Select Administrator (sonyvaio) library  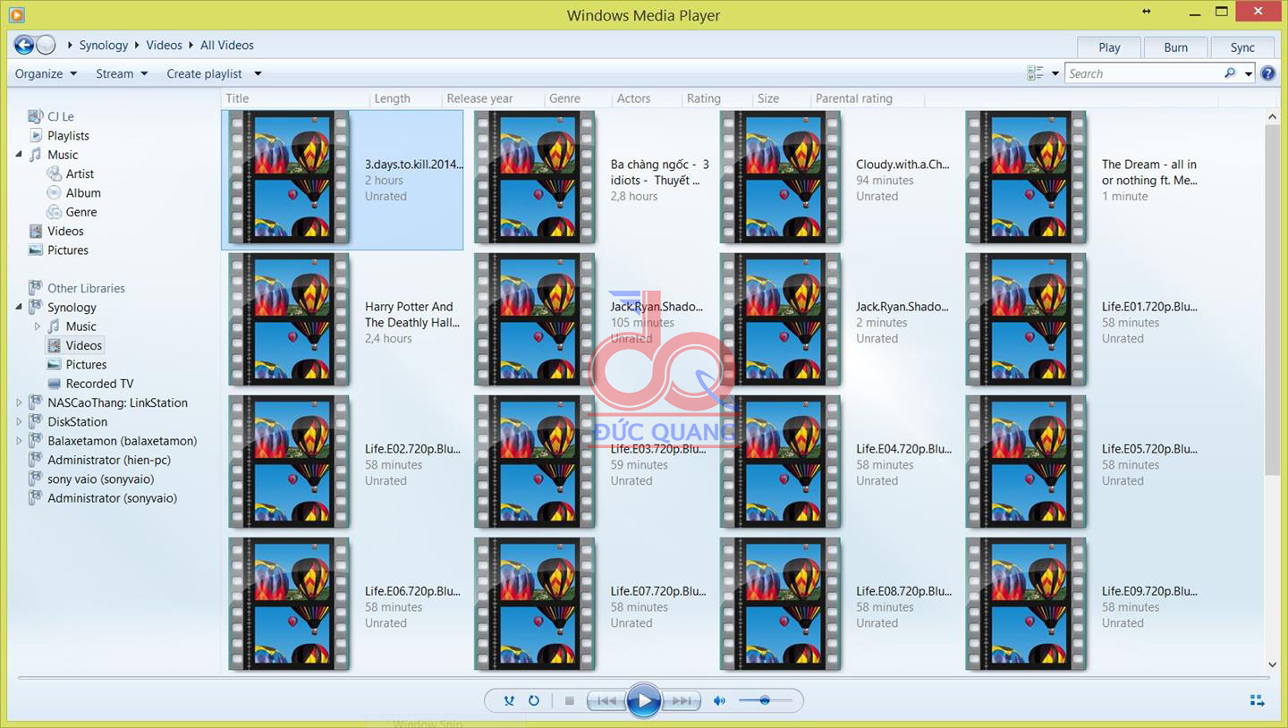pos(112,498)
